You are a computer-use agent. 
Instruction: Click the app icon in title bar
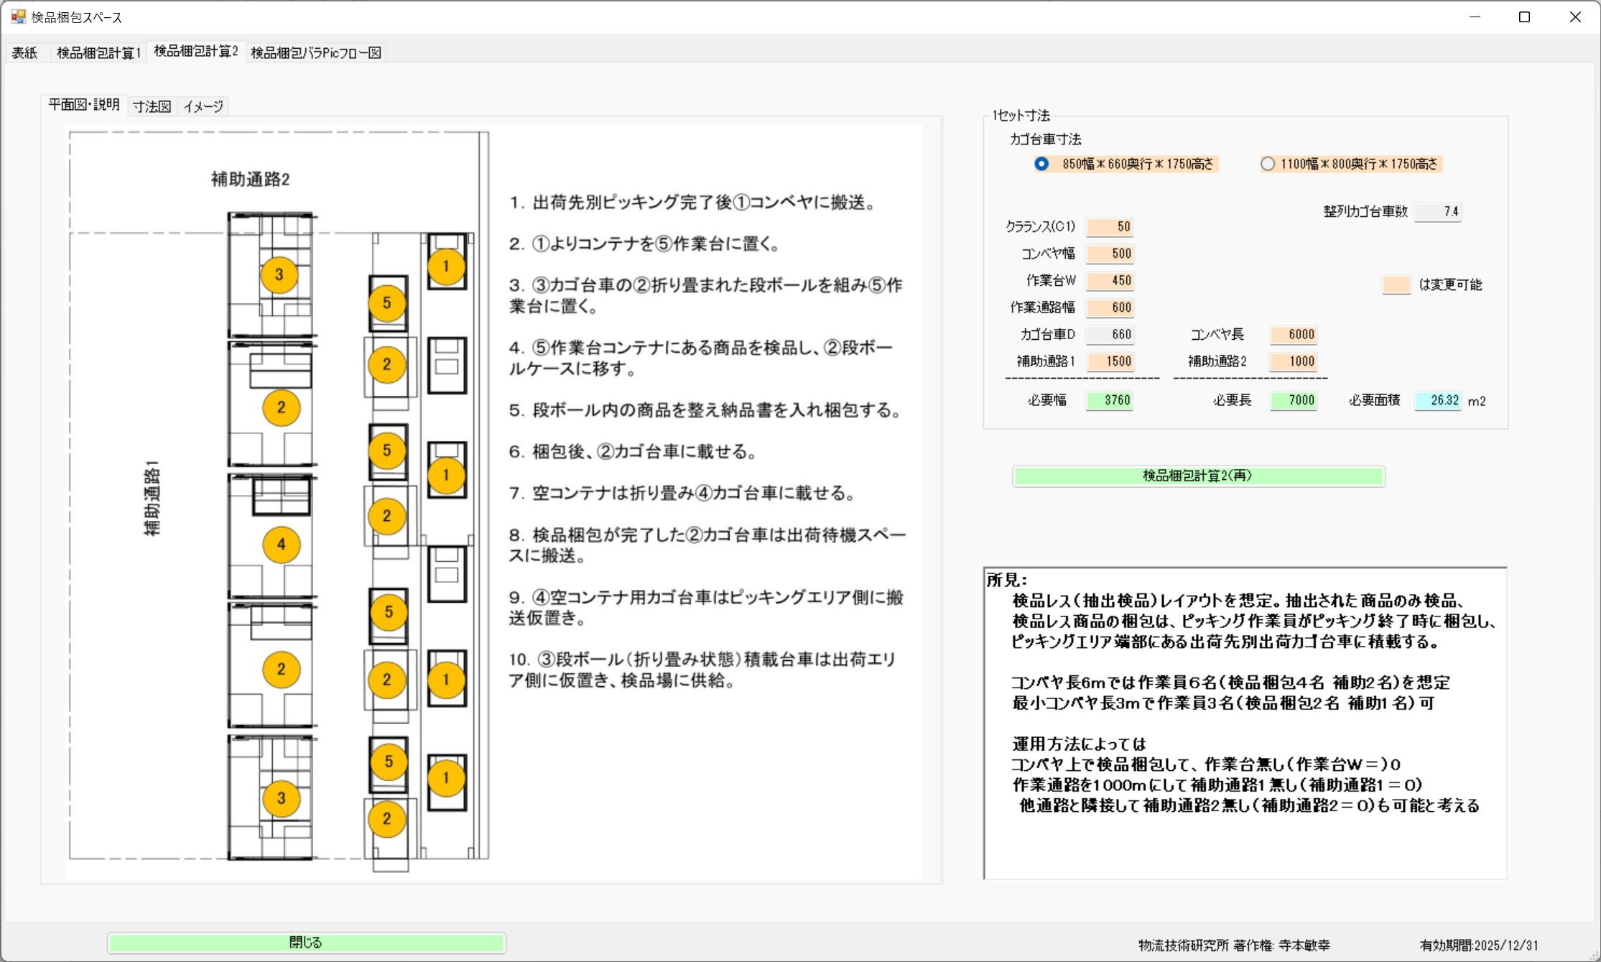tap(18, 17)
